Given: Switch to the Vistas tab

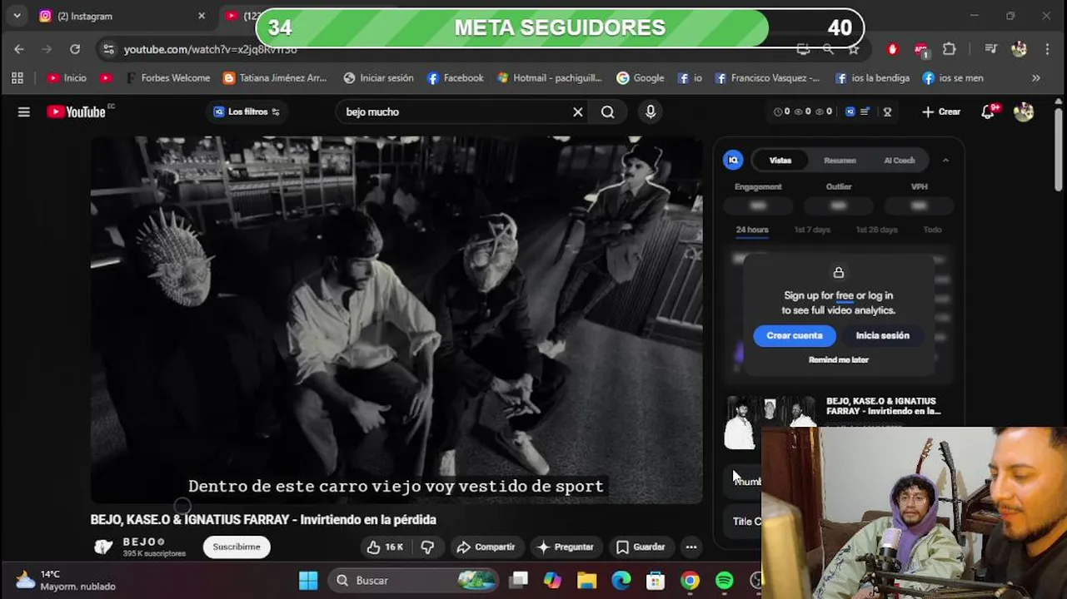Looking at the screenshot, I should 780,160.
